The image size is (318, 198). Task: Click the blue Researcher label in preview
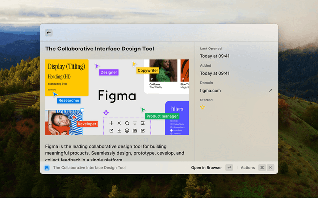click(69, 100)
